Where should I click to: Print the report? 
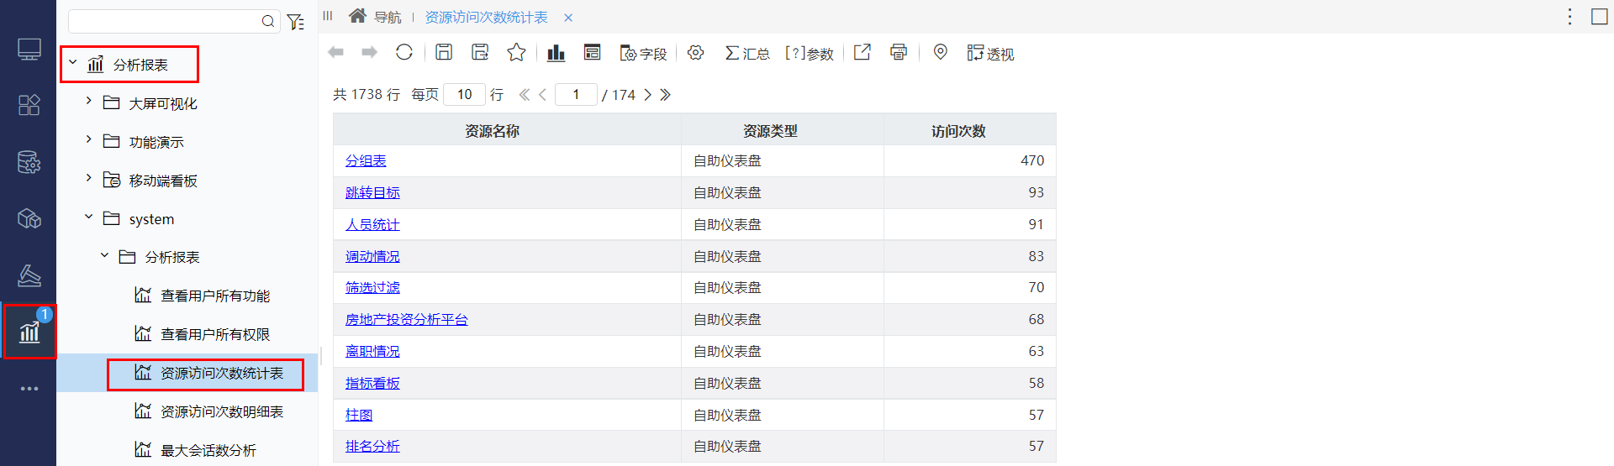(899, 52)
